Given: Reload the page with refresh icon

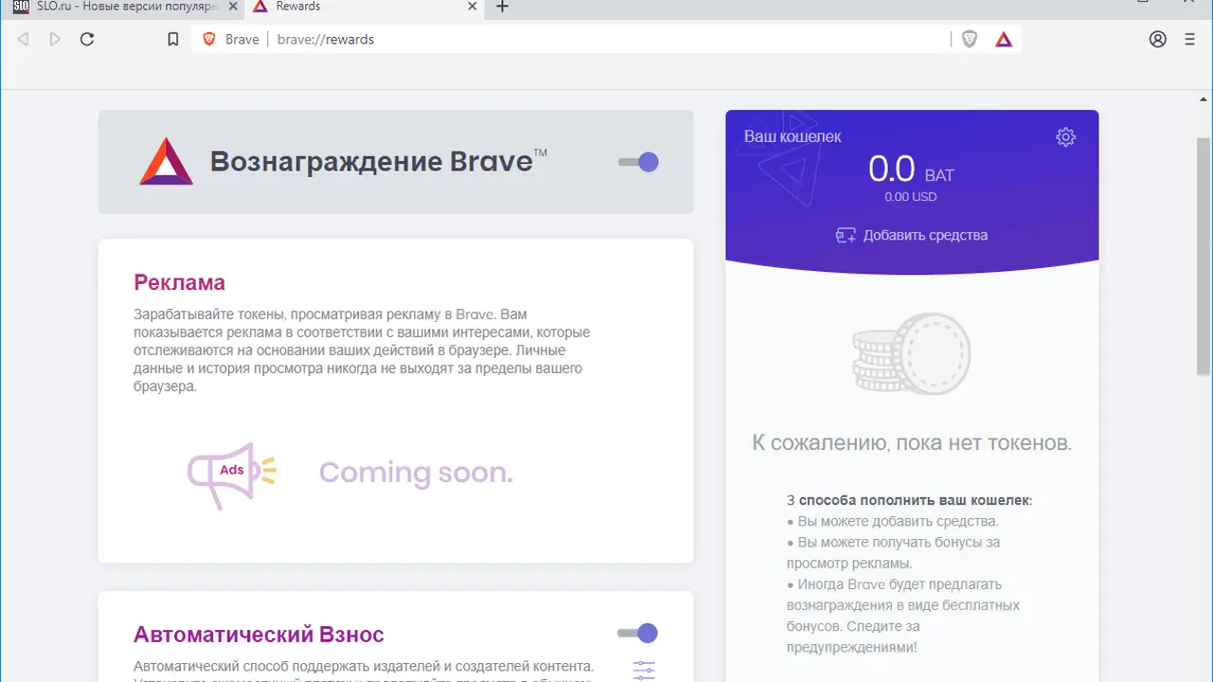Looking at the screenshot, I should pyautogui.click(x=86, y=39).
